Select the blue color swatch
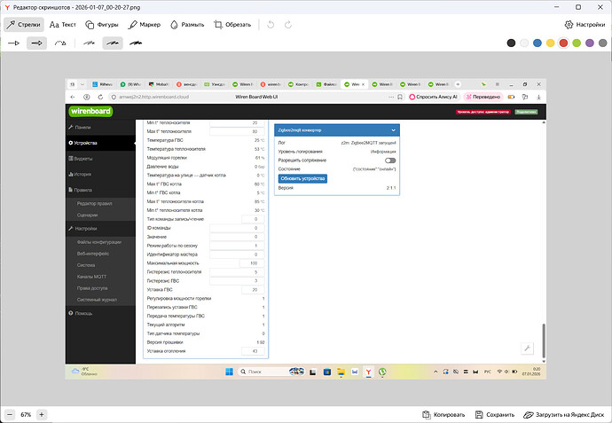 click(537, 43)
